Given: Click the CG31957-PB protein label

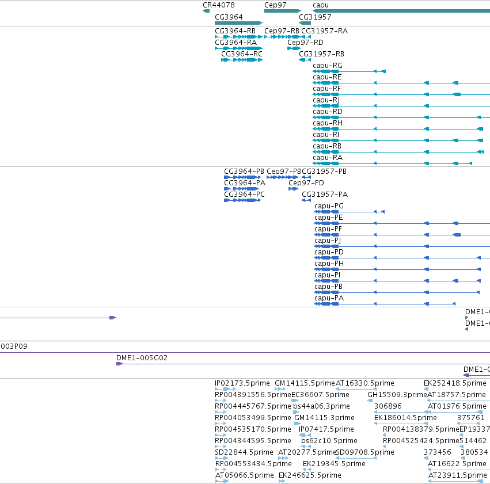Looking at the screenshot, I should tap(324, 172).
